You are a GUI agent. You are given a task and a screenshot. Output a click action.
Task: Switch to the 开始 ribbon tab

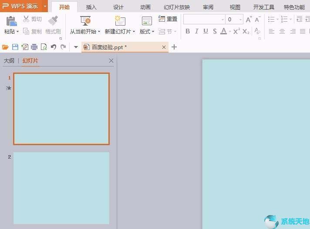64,7
